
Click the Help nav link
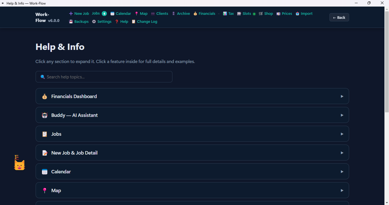click(x=122, y=22)
